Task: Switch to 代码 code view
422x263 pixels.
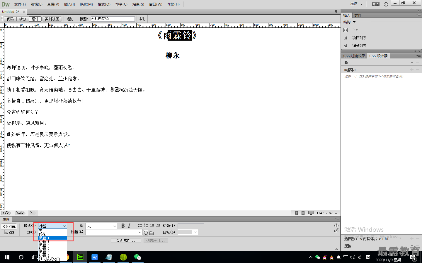Action: coord(10,19)
